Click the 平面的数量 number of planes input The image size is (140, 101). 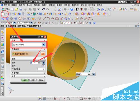coord(41,69)
